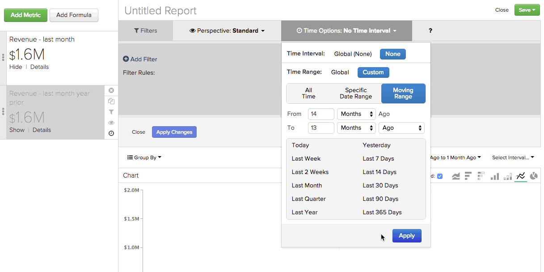
Task: Select the area chart visualization icon
Action: tap(455, 176)
